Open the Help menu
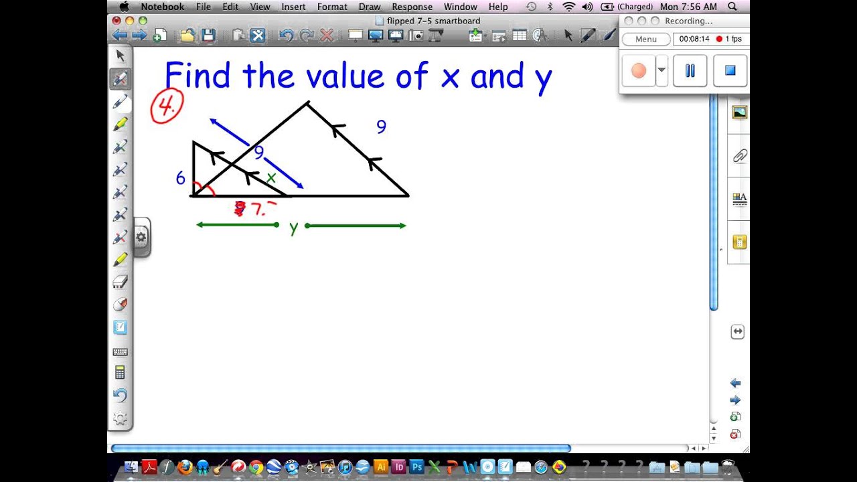This screenshot has height=482, width=857. click(x=498, y=7)
